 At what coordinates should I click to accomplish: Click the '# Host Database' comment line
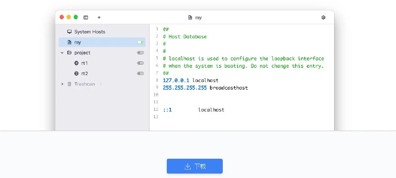coord(185,37)
